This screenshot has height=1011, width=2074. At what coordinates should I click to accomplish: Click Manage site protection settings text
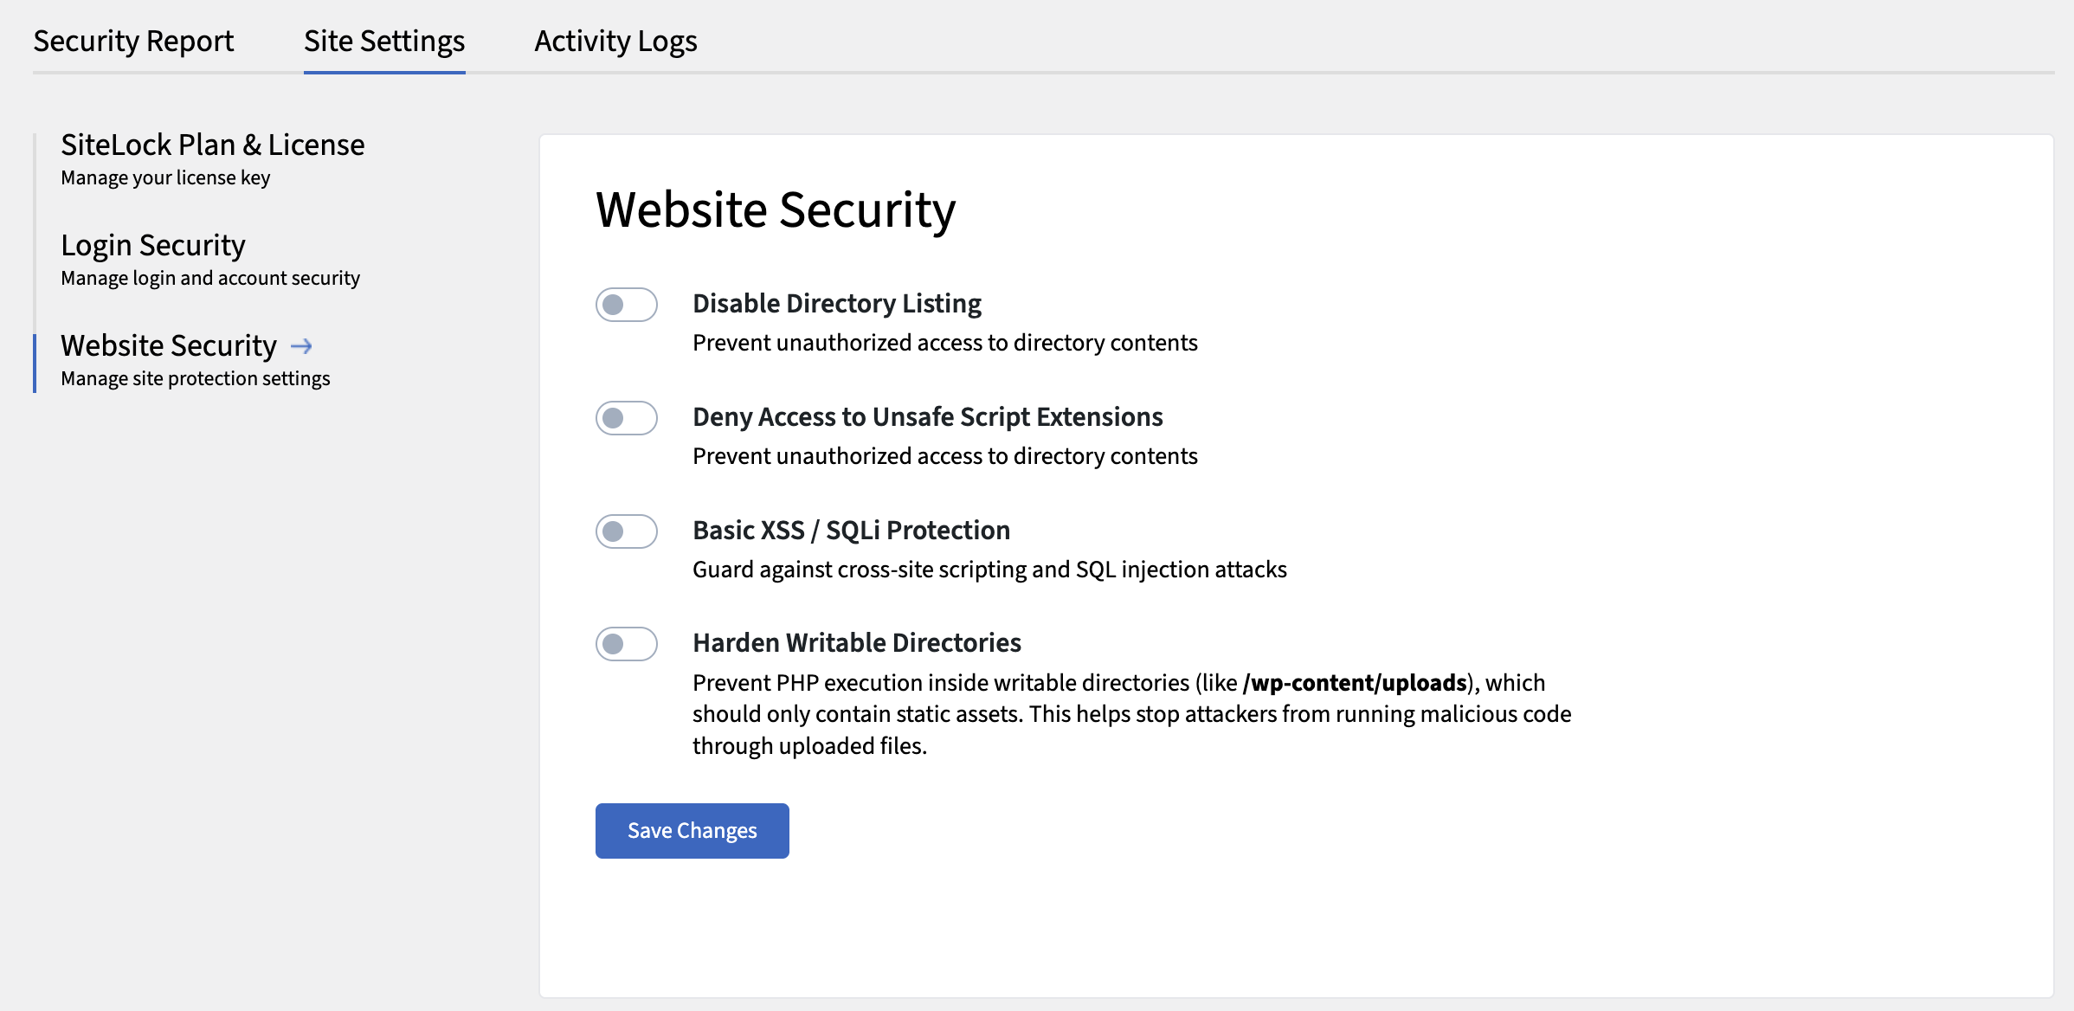195,377
